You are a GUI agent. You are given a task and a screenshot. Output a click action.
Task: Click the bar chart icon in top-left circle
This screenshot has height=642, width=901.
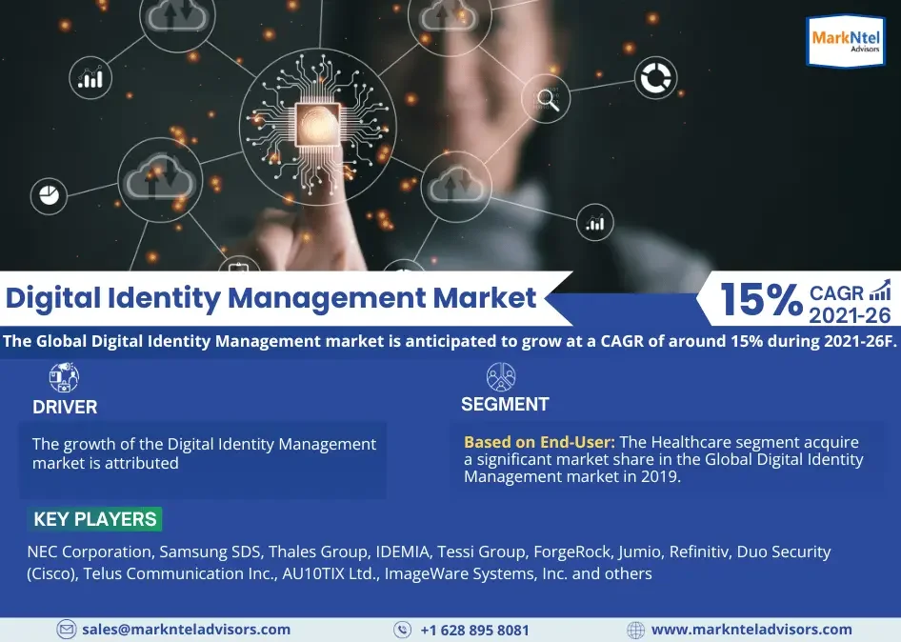[x=90, y=78]
